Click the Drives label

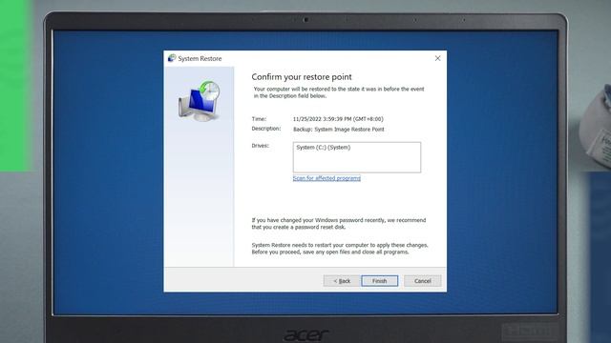[x=261, y=146]
